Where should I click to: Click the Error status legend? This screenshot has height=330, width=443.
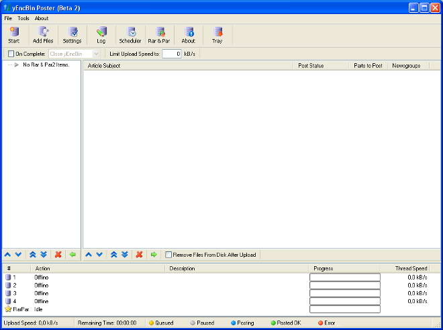pos(327,323)
